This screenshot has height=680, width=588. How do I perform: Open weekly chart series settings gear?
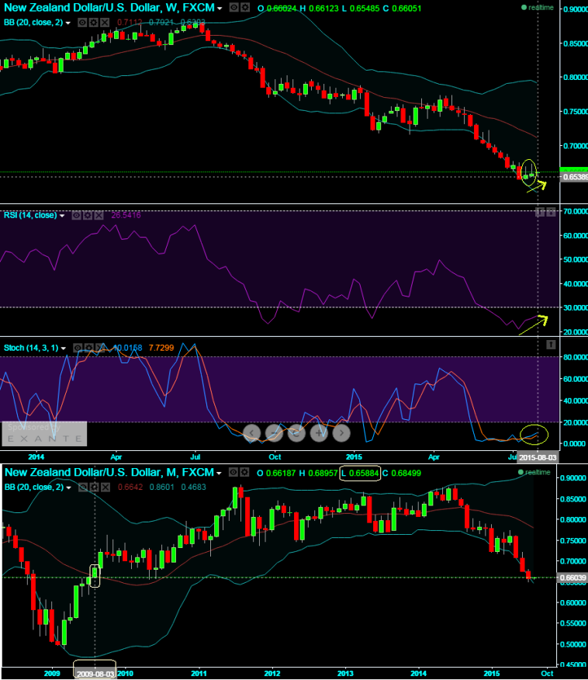click(x=245, y=7)
